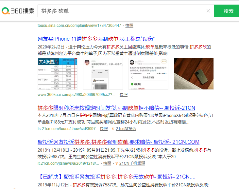Click the 360搜索 logo
This screenshot has height=189, width=239.
(18, 11)
